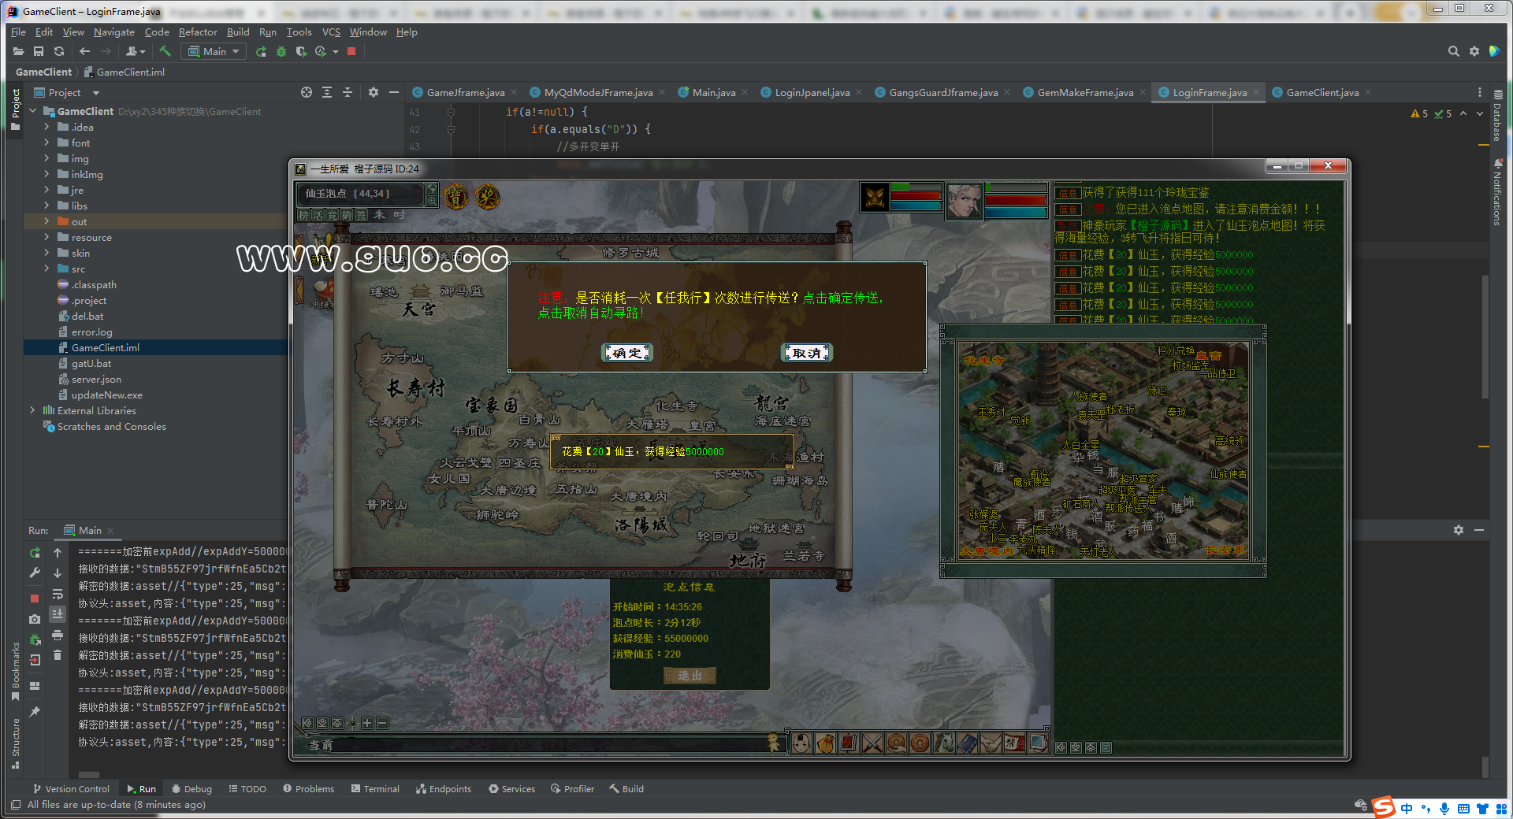Toggle the Project tool window side tab
This screenshot has height=819, width=1513.
(15, 109)
